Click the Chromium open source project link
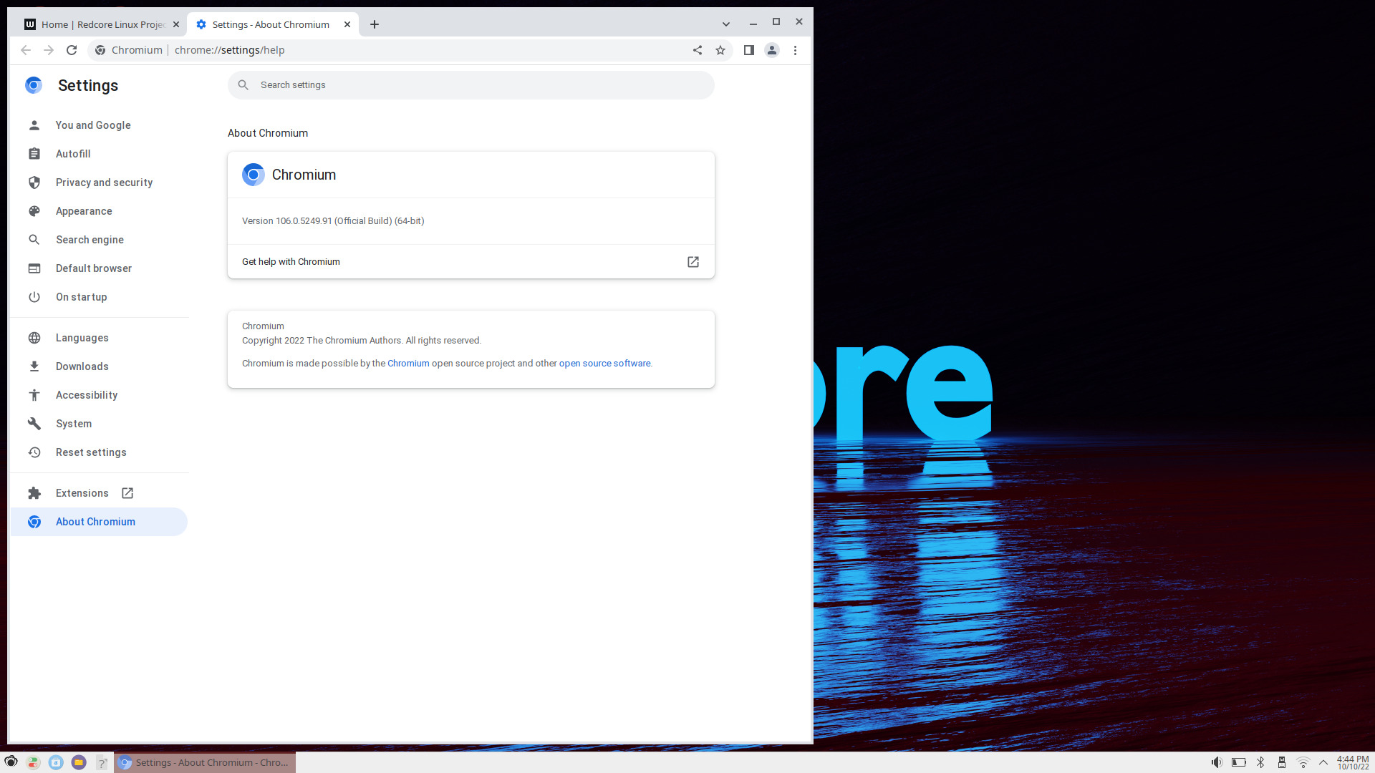Image resolution: width=1375 pixels, height=773 pixels. click(x=408, y=364)
